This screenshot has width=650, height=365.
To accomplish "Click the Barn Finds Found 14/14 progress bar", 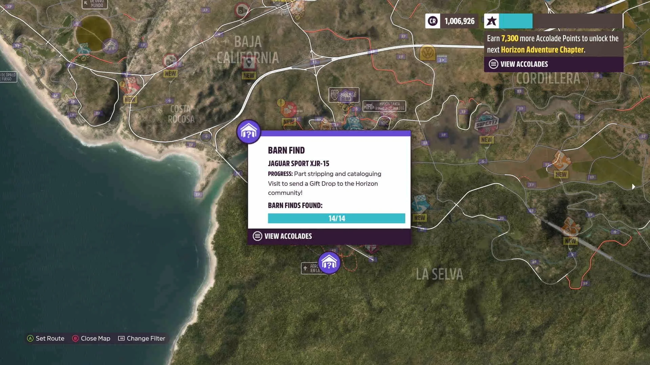I will pyautogui.click(x=337, y=218).
